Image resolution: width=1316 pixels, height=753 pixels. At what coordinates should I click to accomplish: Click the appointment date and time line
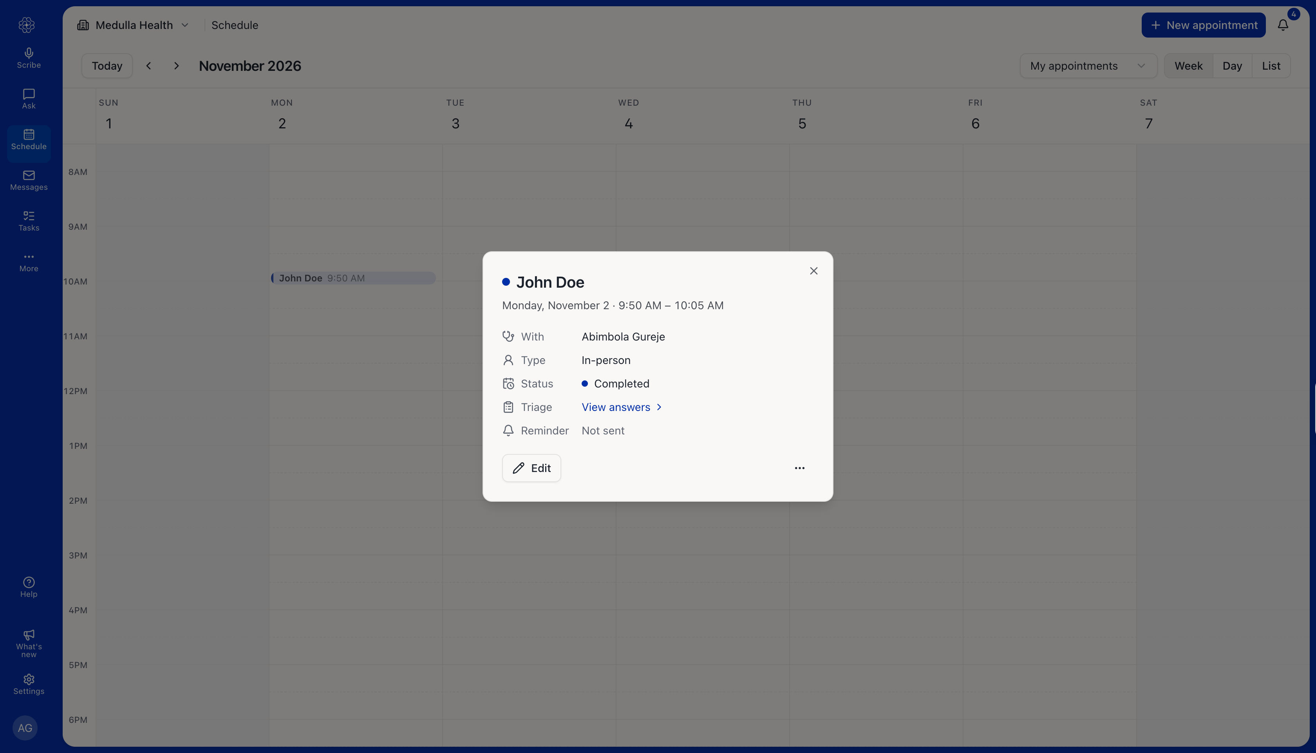(613, 306)
